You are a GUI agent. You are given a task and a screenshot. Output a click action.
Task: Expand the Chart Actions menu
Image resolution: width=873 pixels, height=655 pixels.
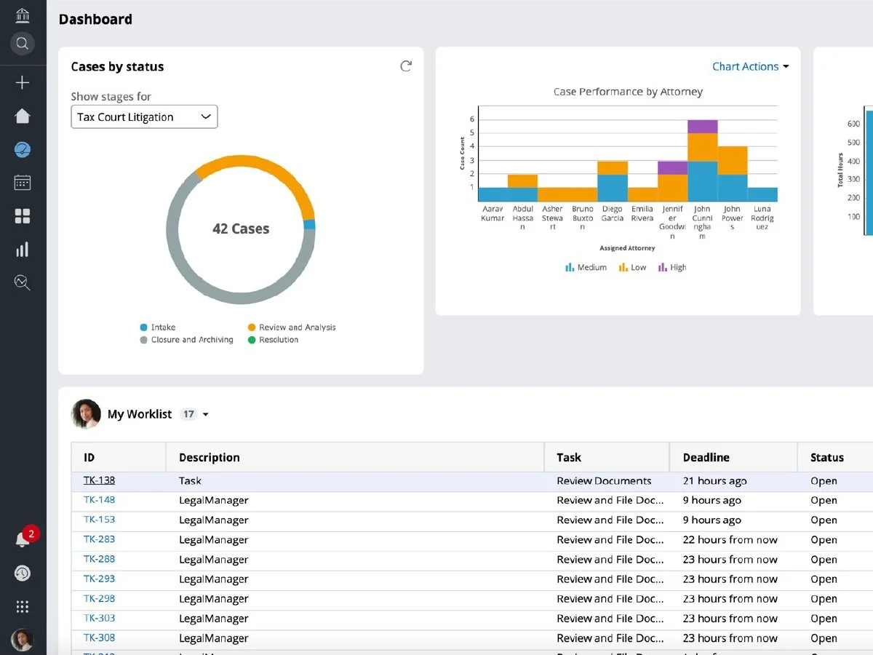tap(750, 66)
